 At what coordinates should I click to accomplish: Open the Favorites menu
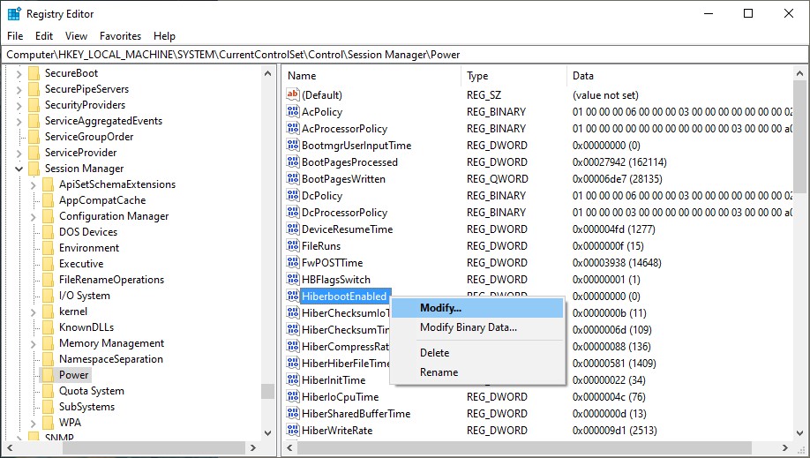click(x=120, y=35)
